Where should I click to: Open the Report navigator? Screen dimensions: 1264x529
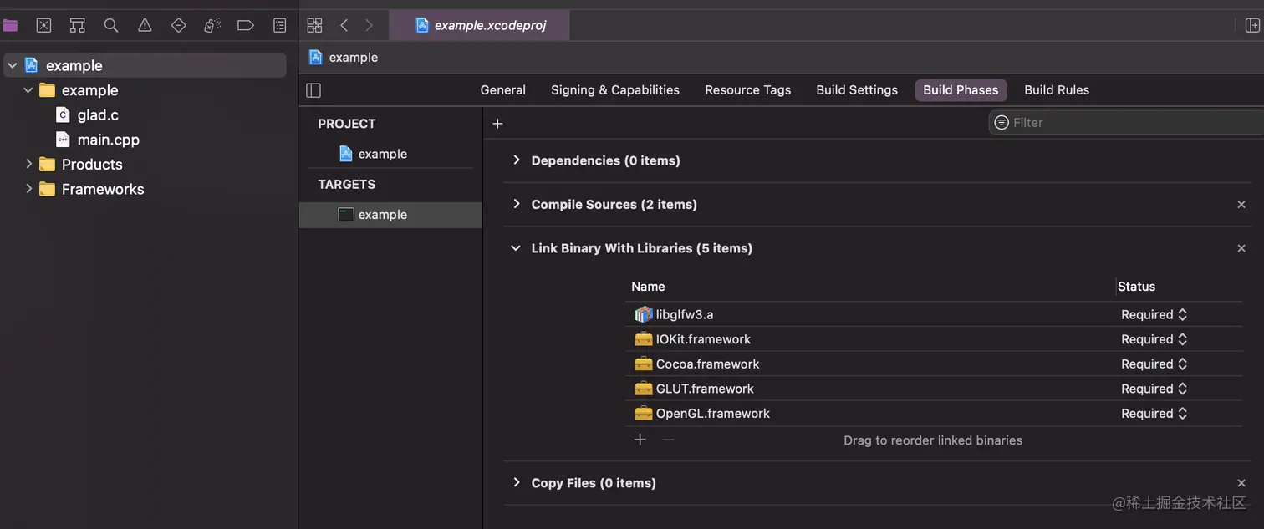coord(280,26)
